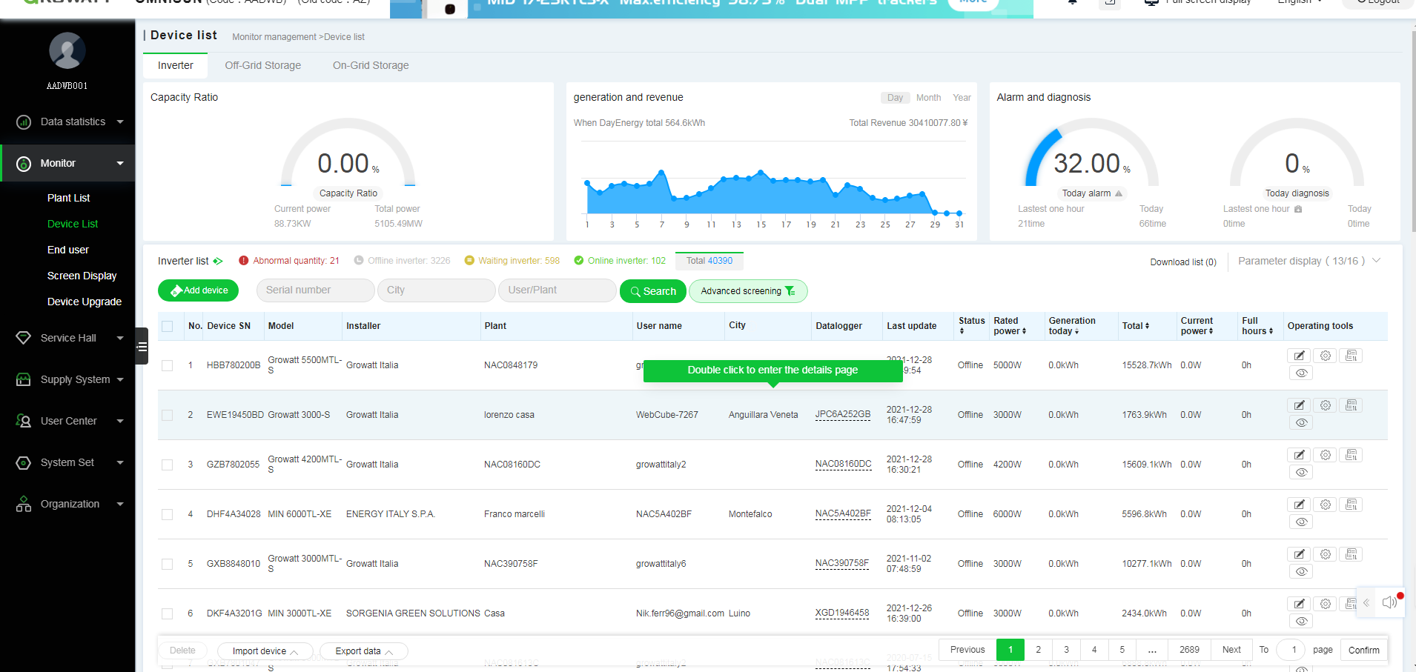Open the English language dropdown
This screenshot has width=1416, height=672.
tap(1298, 2)
